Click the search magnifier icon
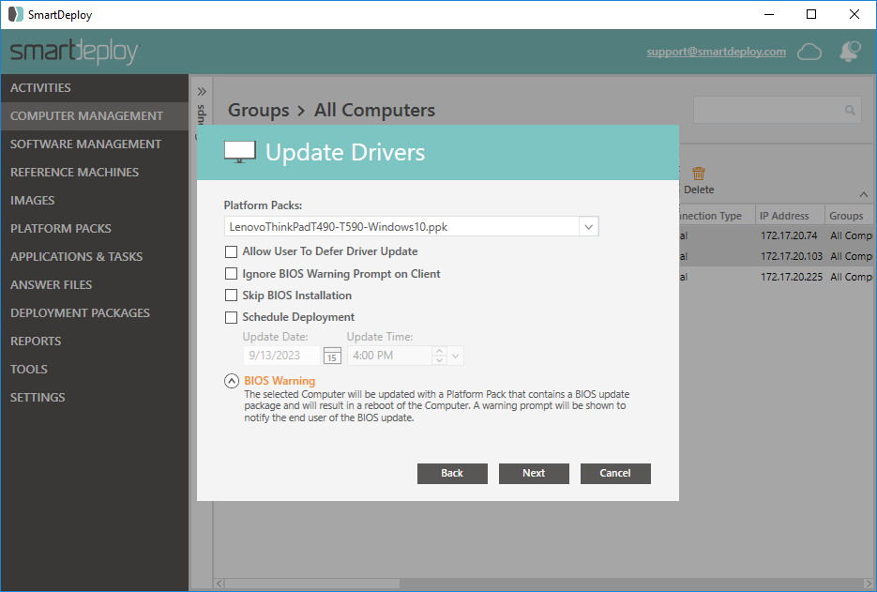The image size is (877, 592). pos(850,110)
